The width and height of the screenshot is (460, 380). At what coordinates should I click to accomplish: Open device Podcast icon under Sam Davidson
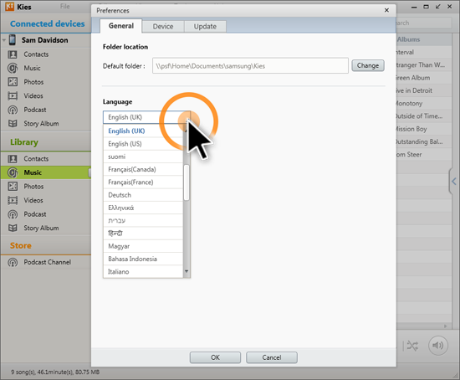pos(13,110)
